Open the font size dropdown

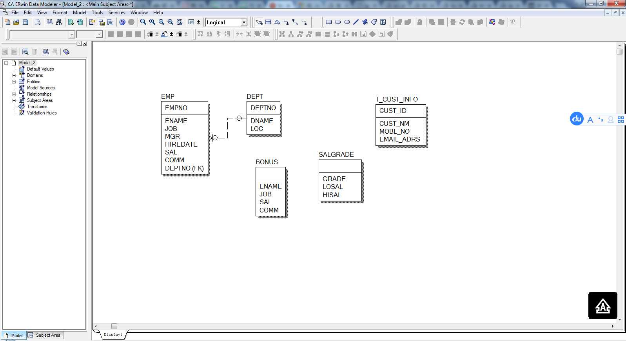(99, 34)
